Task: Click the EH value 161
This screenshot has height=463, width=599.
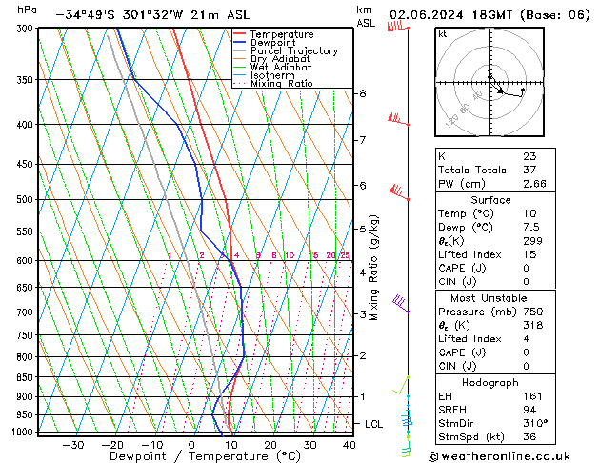Action: [x=532, y=396]
